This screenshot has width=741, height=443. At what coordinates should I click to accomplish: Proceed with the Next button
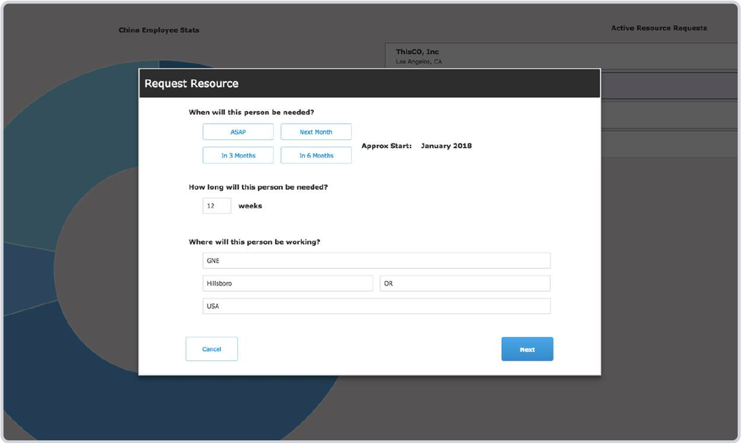[527, 349]
